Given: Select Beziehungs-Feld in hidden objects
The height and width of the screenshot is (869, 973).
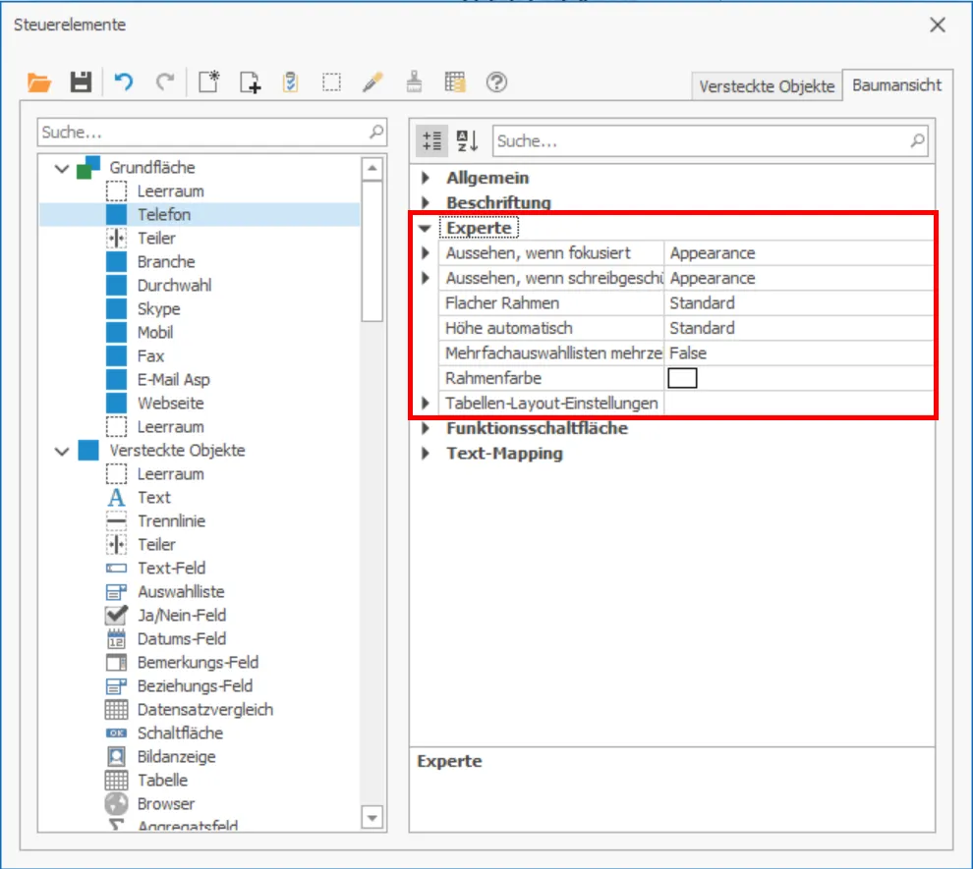Looking at the screenshot, I should [x=195, y=685].
